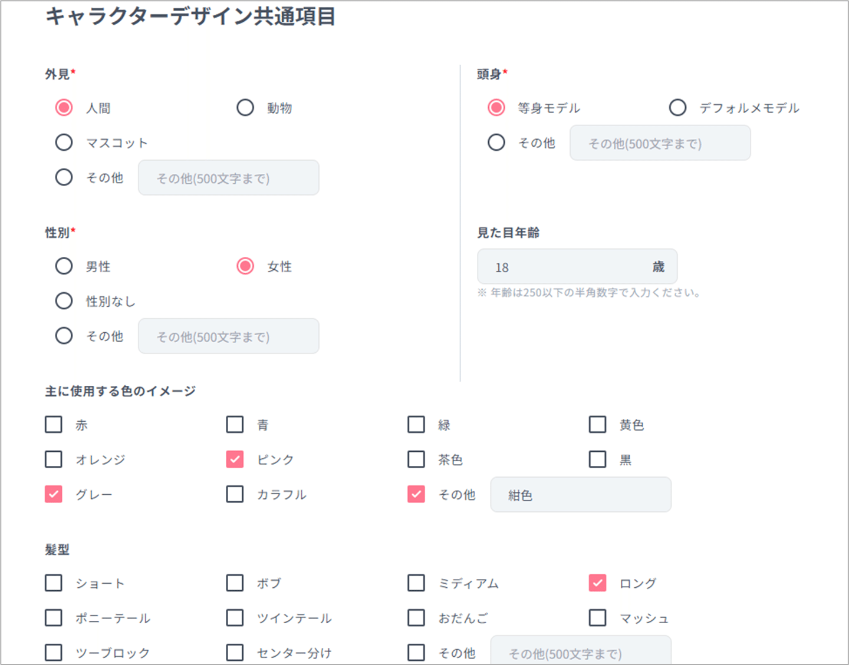
Task: Check the おだんご hairstyle box
Action: pos(416,617)
